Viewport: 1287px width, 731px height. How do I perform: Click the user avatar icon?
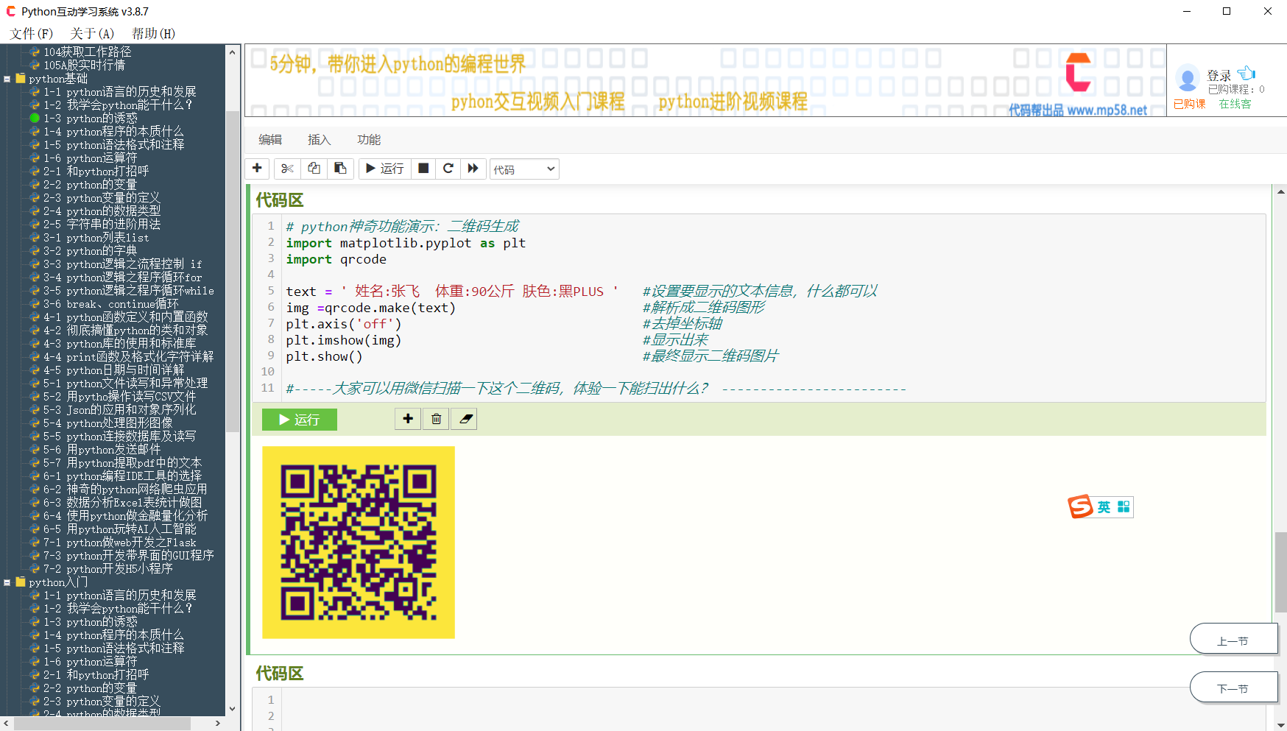[x=1188, y=79]
